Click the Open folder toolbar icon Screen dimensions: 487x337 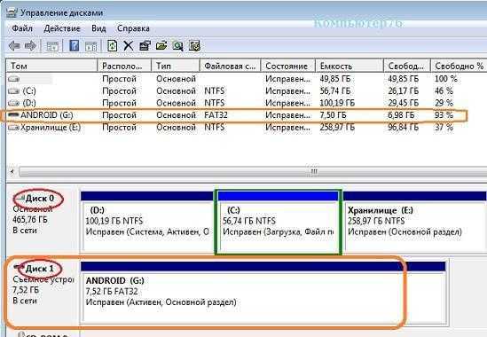(x=161, y=46)
